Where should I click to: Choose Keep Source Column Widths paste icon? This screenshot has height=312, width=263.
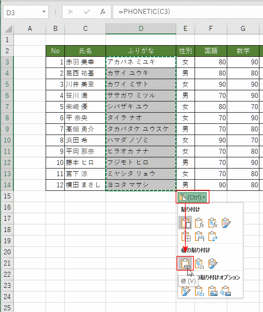199,236
